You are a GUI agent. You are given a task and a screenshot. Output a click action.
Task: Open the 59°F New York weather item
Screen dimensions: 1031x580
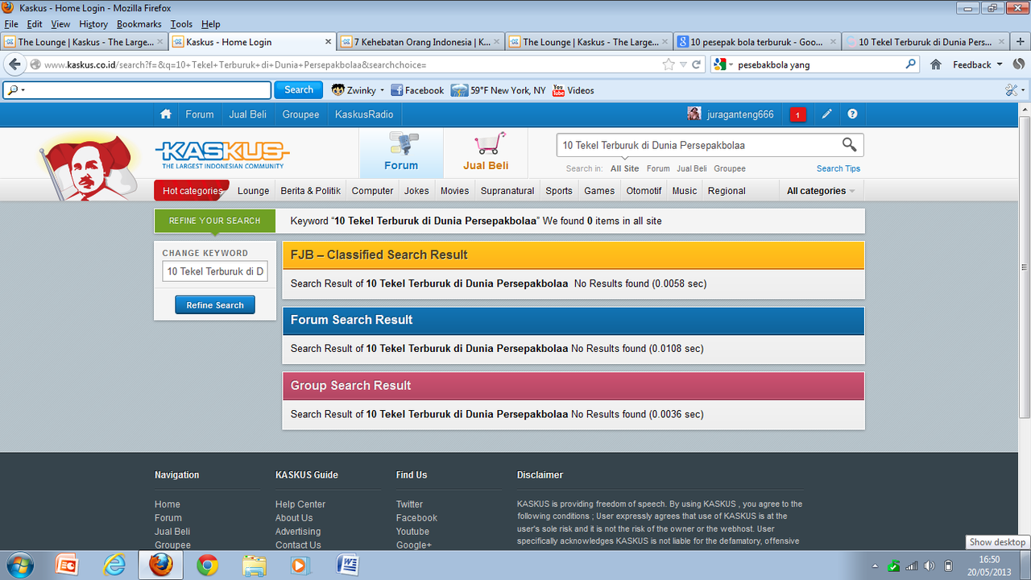[498, 90]
